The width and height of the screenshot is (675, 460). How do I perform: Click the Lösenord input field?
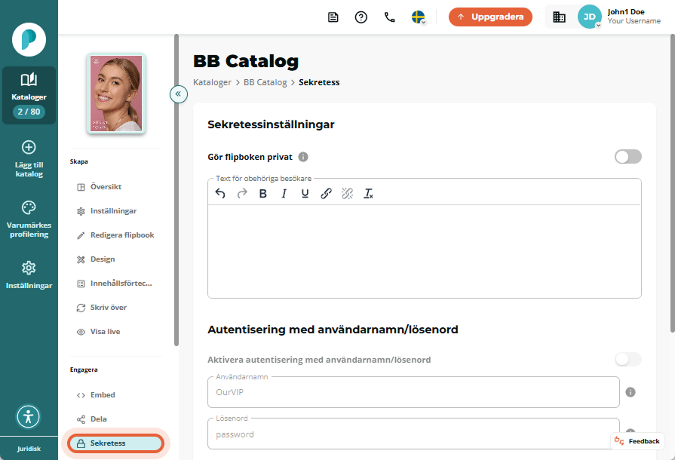[x=413, y=434]
